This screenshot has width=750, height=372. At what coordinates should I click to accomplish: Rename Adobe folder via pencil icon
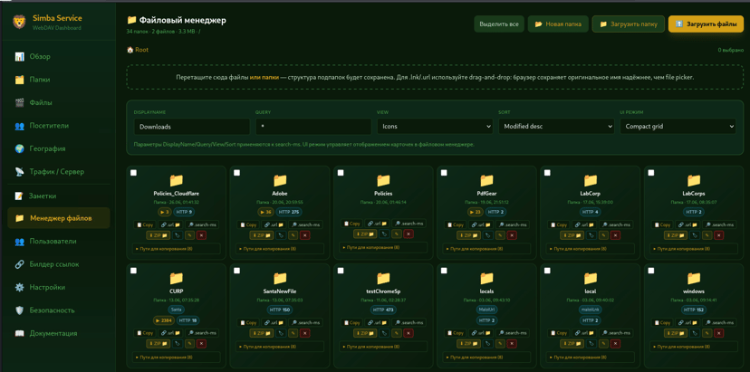[293, 235]
